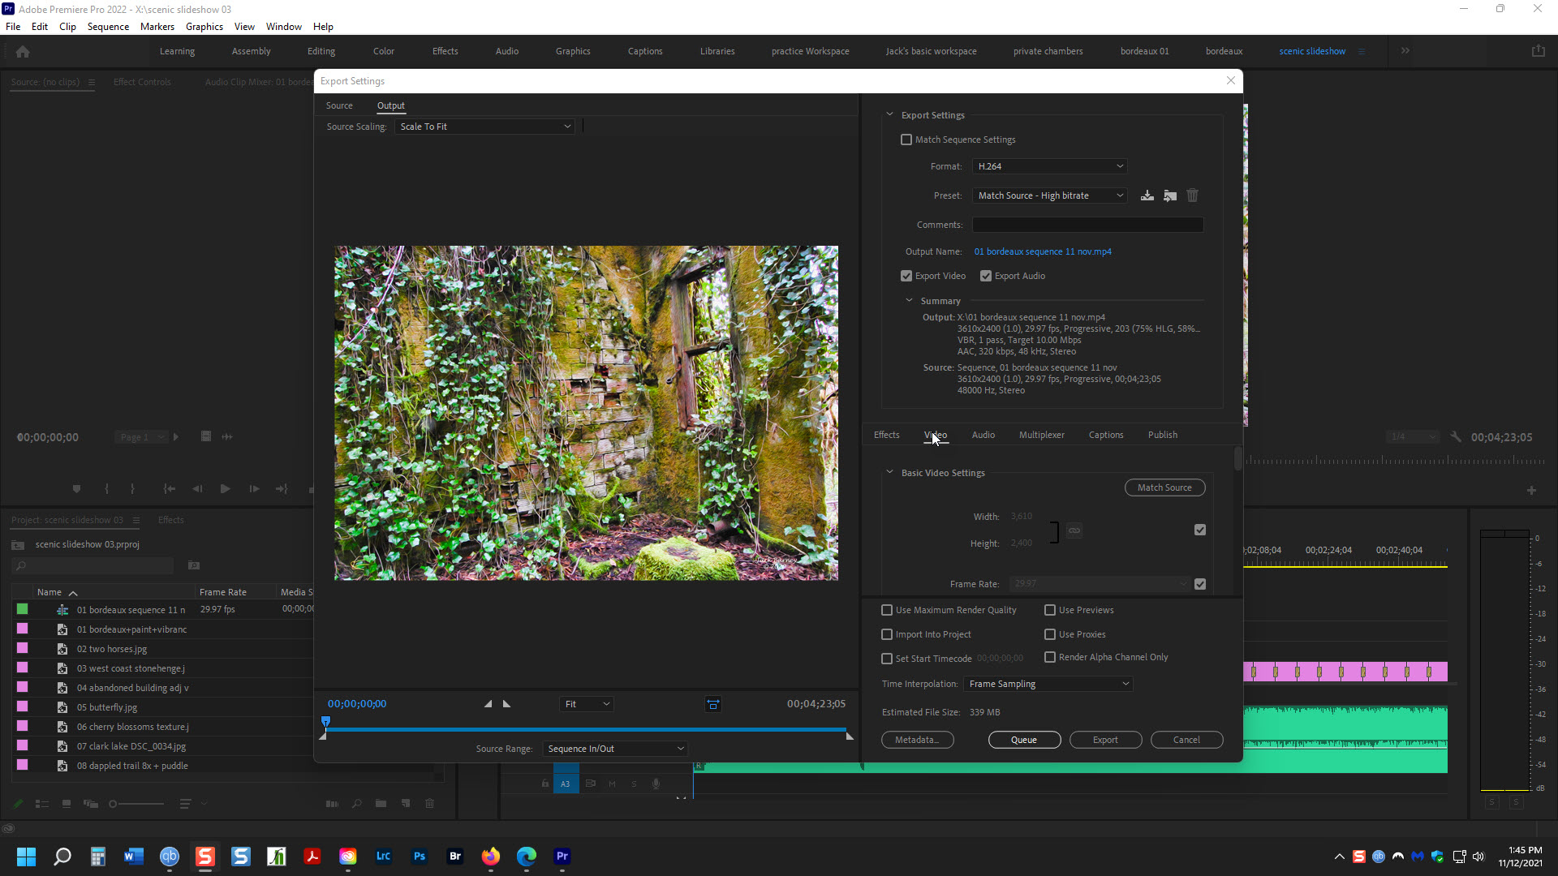This screenshot has width=1558, height=876.
Task: Delete the selected export preset
Action: (x=1192, y=195)
